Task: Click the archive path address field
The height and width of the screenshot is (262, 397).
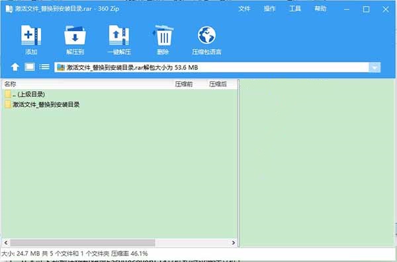Action: [x=212, y=67]
